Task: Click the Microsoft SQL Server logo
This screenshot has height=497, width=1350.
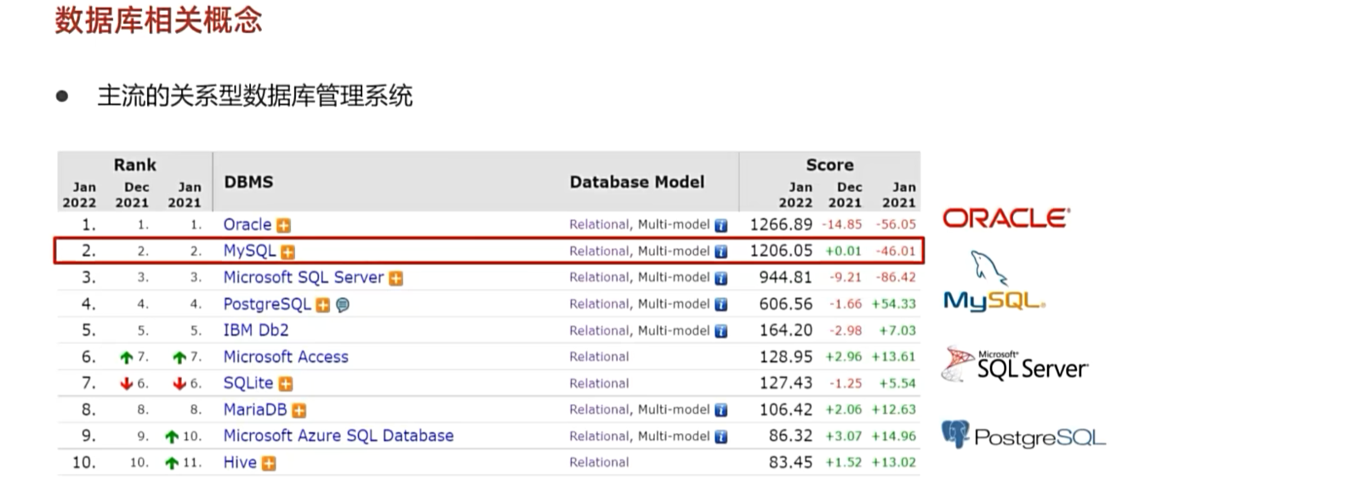Action: (1015, 364)
